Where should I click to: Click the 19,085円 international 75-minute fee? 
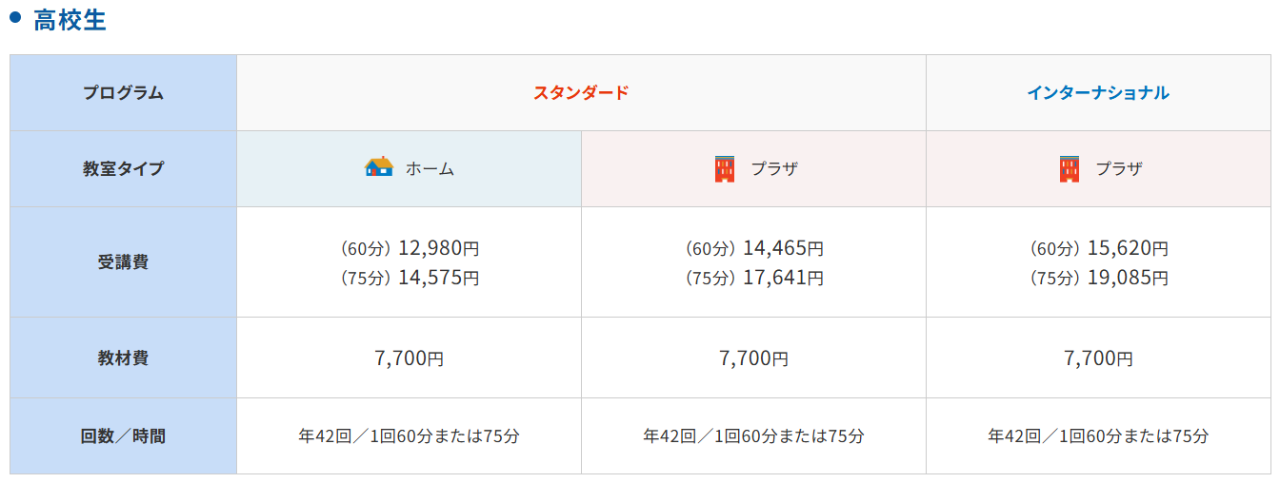tap(1128, 278)
